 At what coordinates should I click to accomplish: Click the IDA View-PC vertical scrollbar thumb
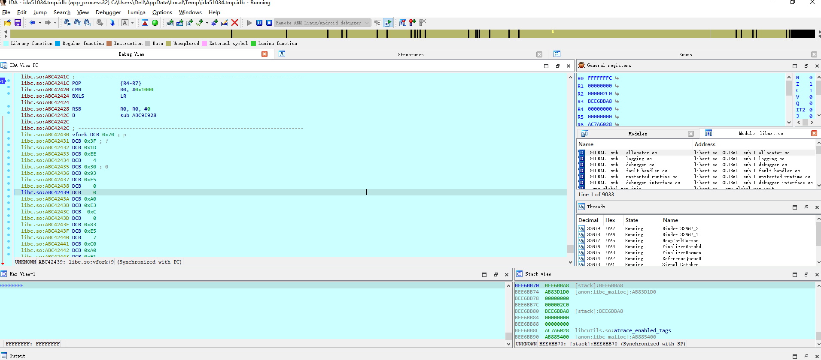point(570,249)
